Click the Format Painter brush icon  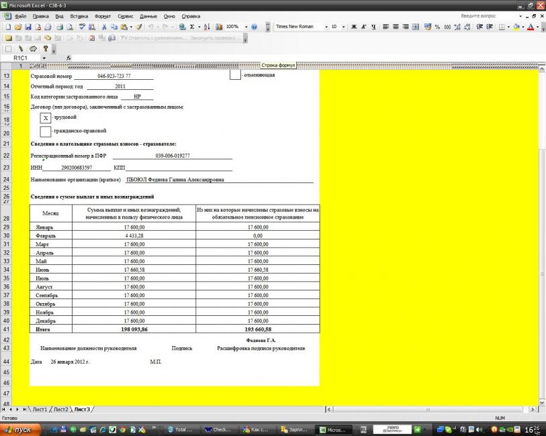pos(137,27)
